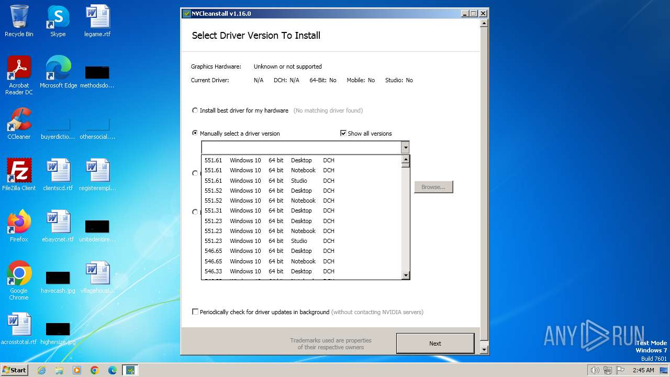Choose 551.31 Windows 10 Desktop DCH driver
Image resolution: width=670 pixels, height=377 pixels.
point(301,210)
